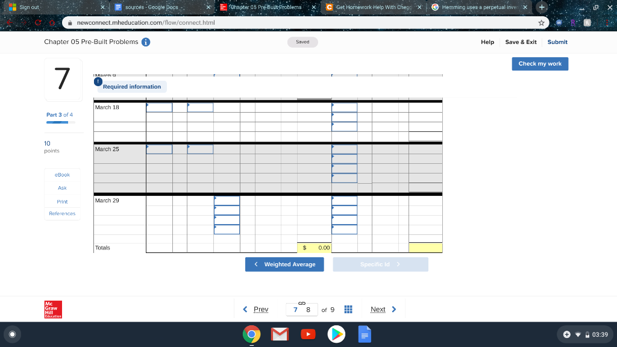
Task: Open the question map grid icon
Action: pyautogui.click(x=348, y=309)
